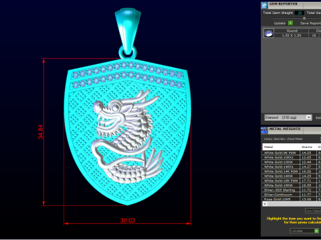The height and width of the screenshot is (240, 321).
Task: Click the pendant bail at top
Action: click(x=128, y=32)
